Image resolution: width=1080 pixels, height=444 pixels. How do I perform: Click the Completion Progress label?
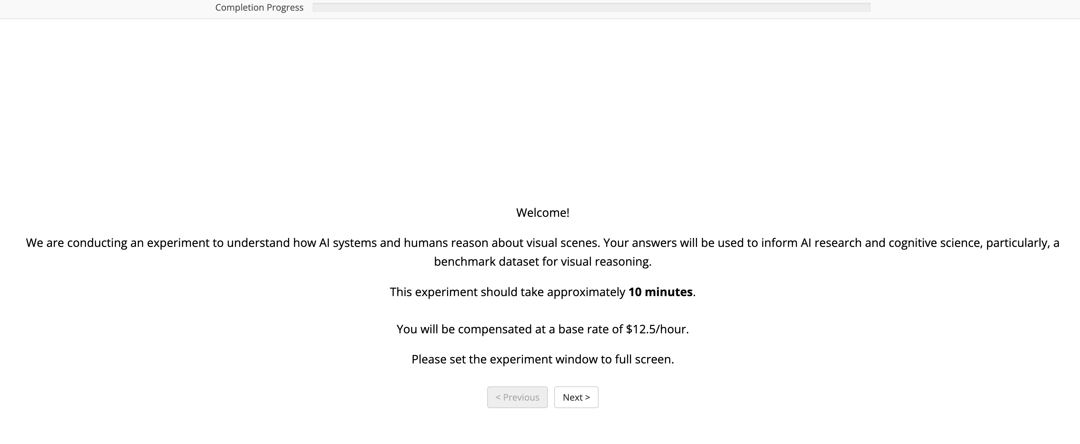[259, 7]
